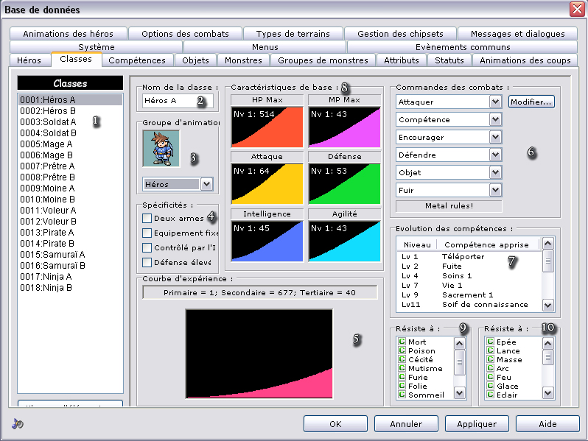This screenshot has width=588, height=441.
Task: Edit the Agilité cyan curve graph
Action: pyautogui.click(x=344, y=241)
